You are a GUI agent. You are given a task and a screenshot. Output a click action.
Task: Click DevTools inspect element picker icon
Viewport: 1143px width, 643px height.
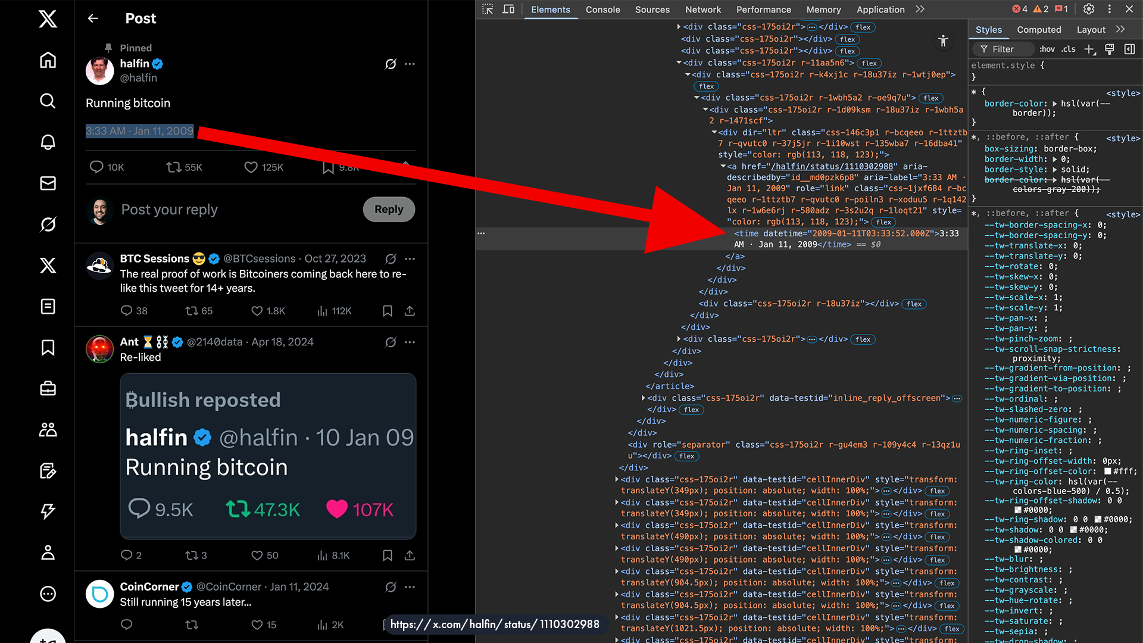tap(488, 10)
